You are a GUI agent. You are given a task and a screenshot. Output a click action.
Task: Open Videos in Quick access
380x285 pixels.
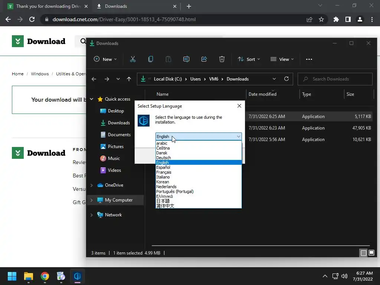pos(114,170)
